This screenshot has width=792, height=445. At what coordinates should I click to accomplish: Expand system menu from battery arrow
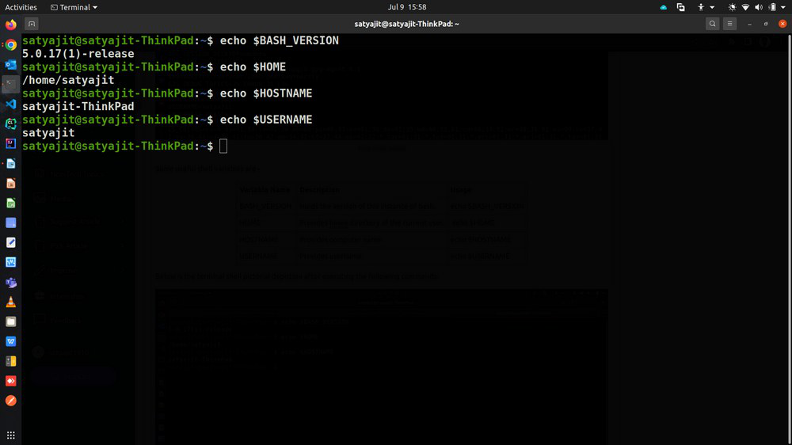tap(782, 7)
